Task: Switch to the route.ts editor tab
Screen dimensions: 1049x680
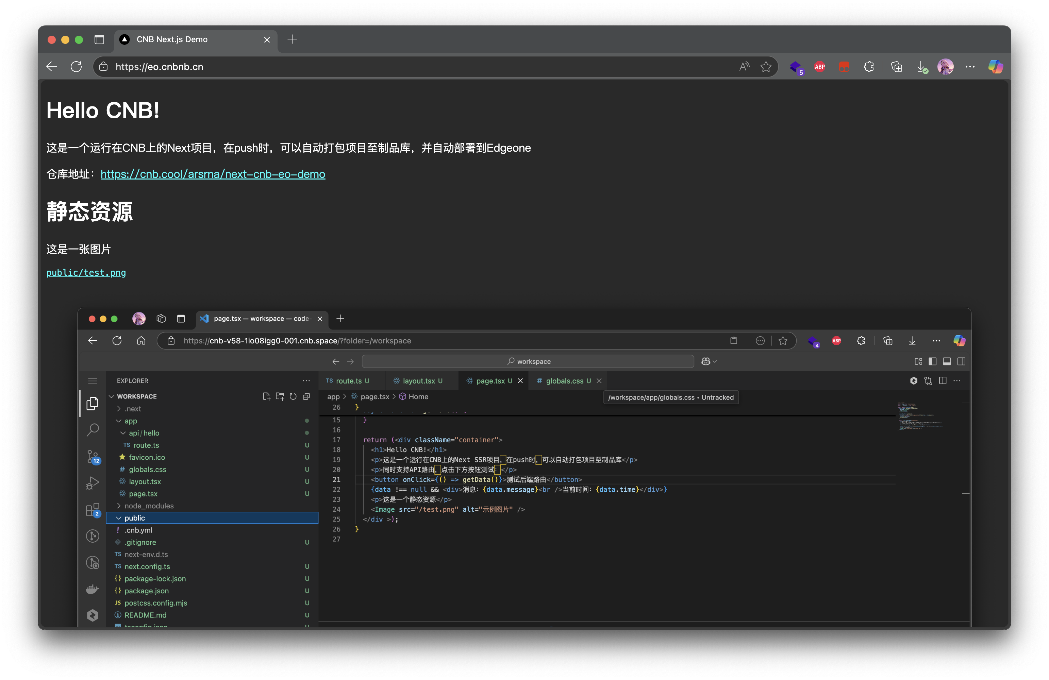Action: tap(348, 381)
